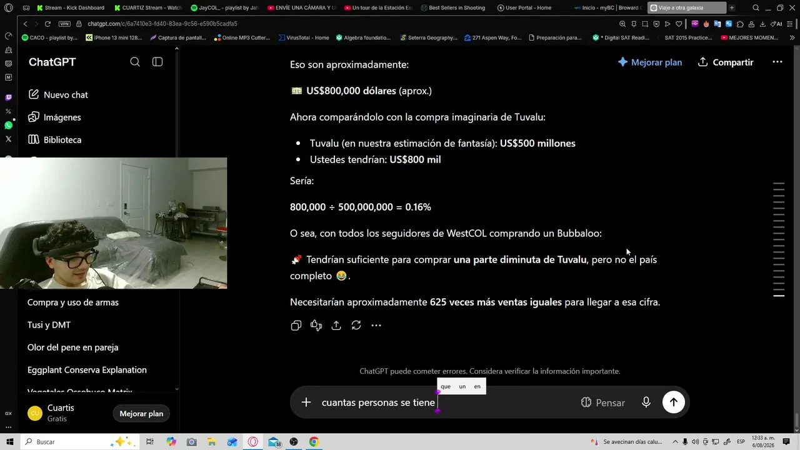Open the Windows Start menu
Screen dimensions: 800x450
10,442
